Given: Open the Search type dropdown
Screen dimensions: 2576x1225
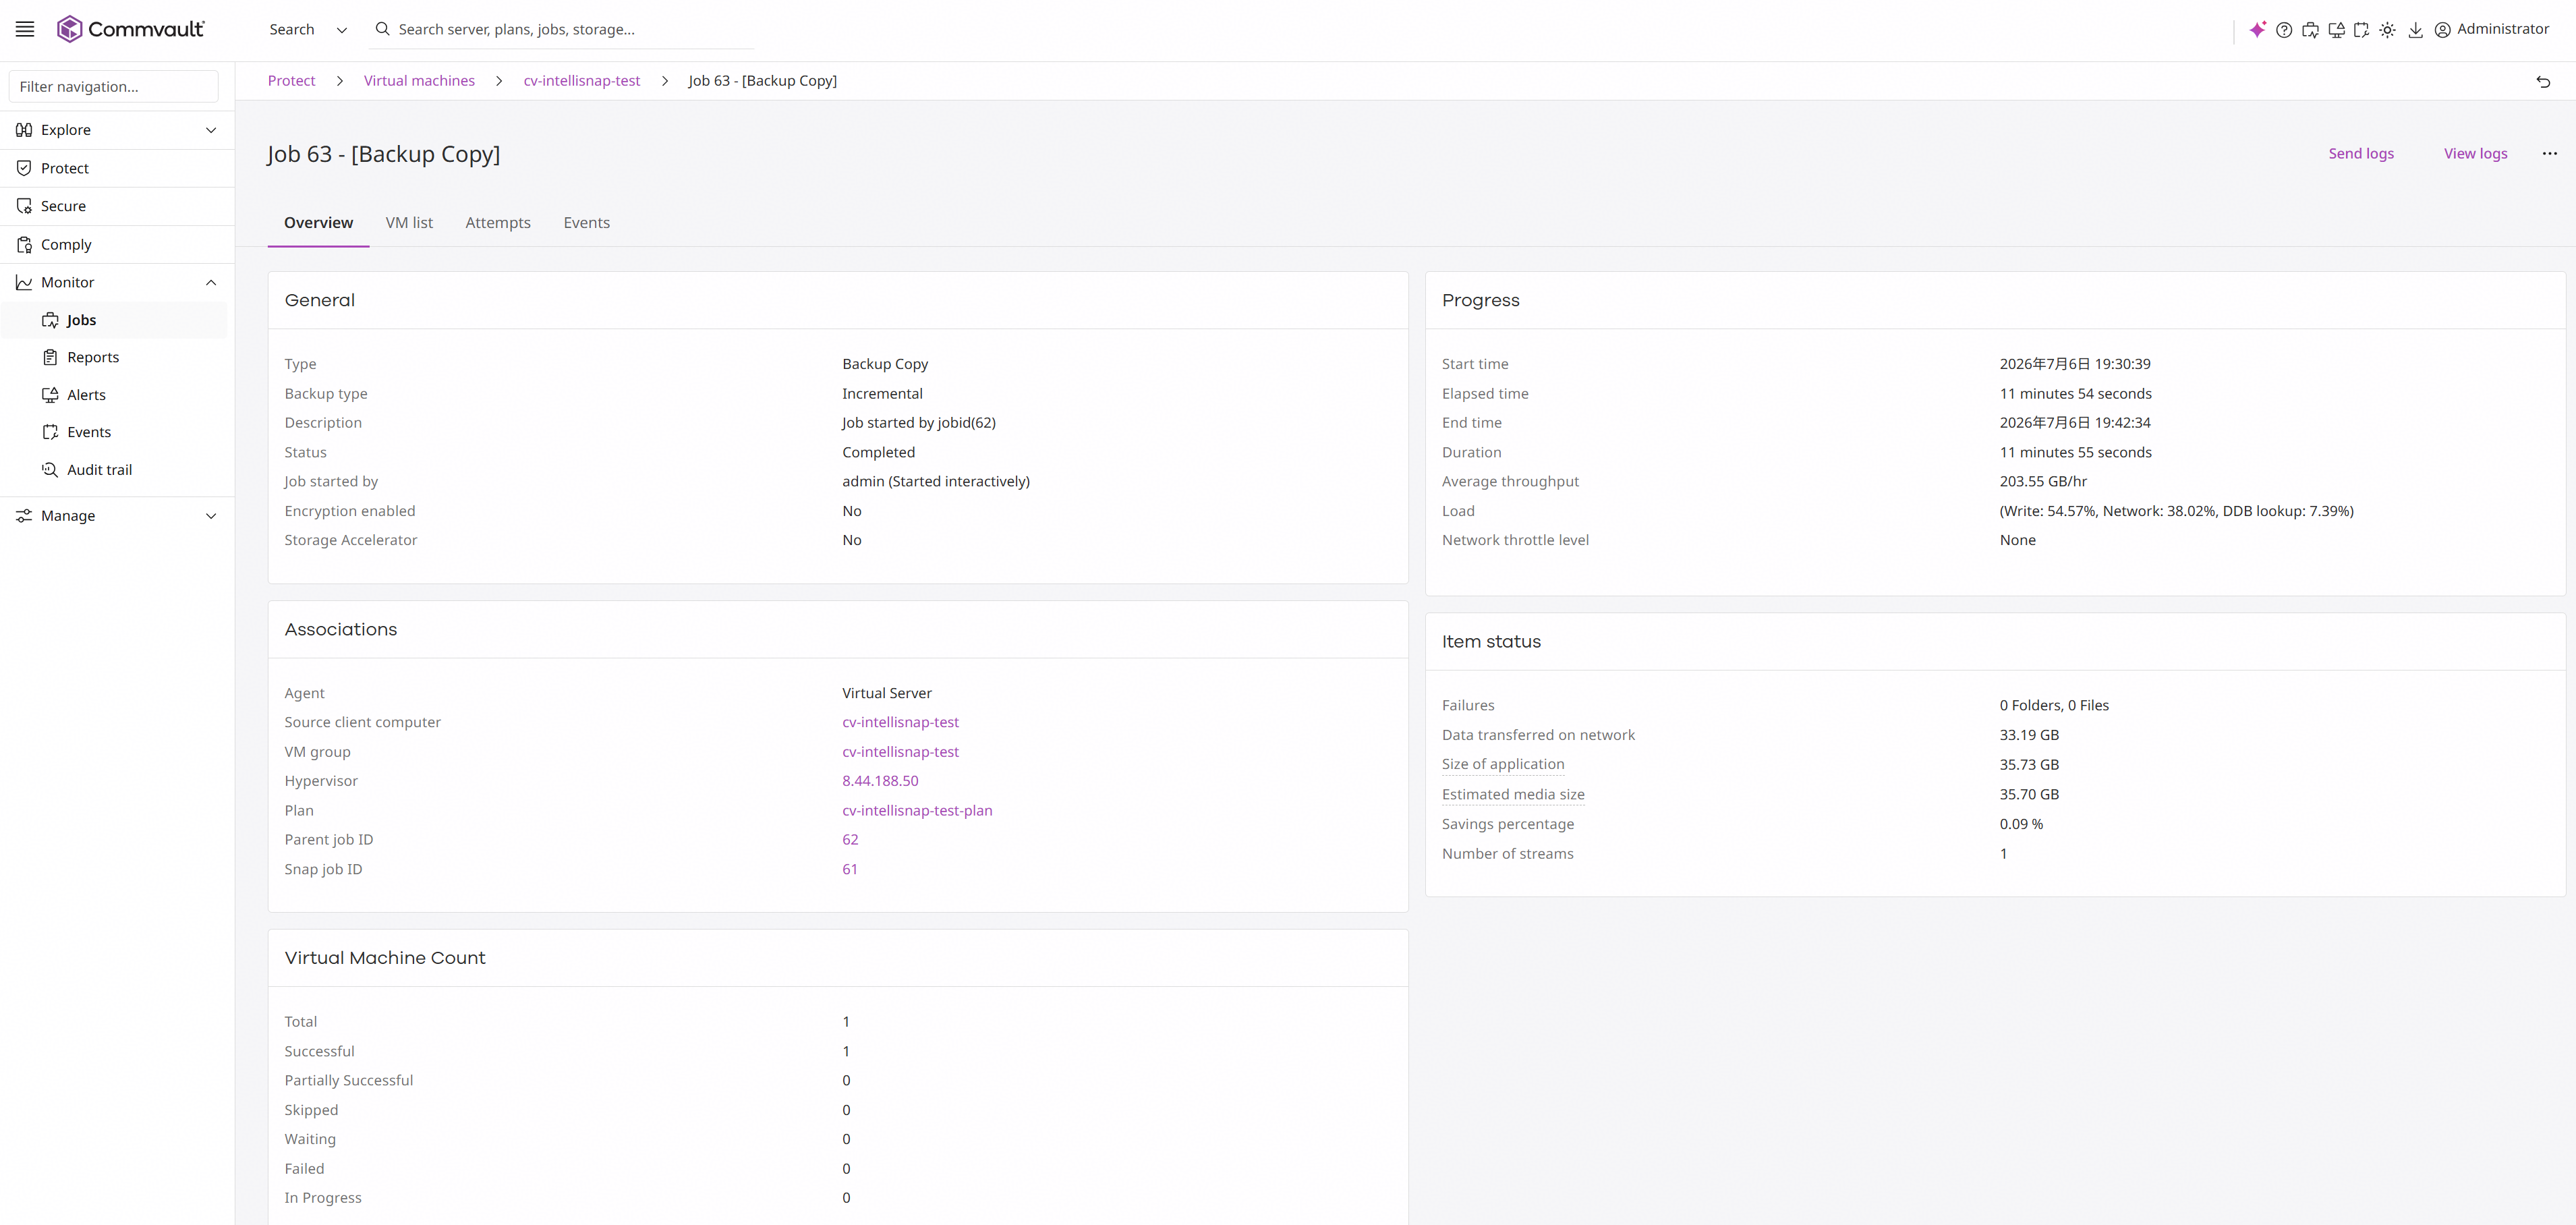Looking at the screenshot, I should [308, 29].
